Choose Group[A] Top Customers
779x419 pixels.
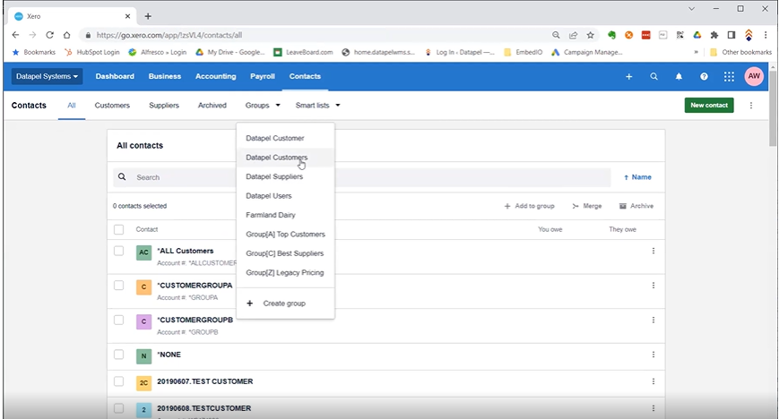285,235
